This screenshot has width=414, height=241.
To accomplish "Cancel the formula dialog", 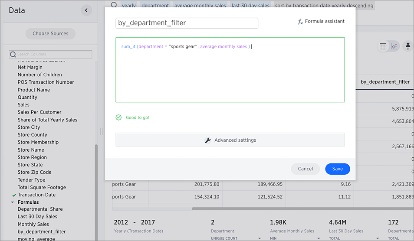I will click(305, 169).
